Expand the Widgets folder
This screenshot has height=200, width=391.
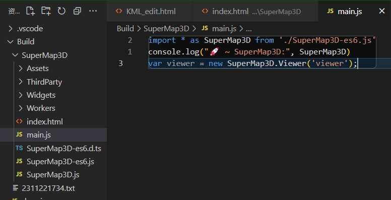[53, 95]
